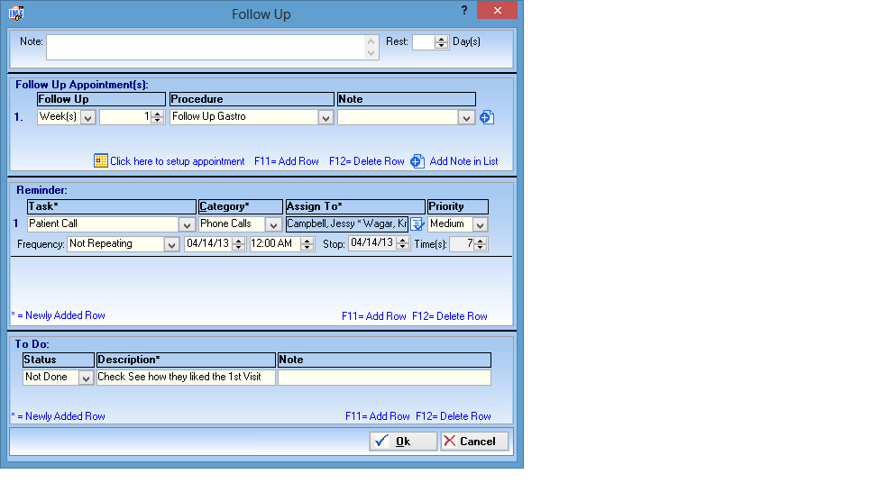Image resolution: width=880 pixels, height=483 pixels.
Task: Adjust the Rest Day(s) spinner
Action: (442, 42)
